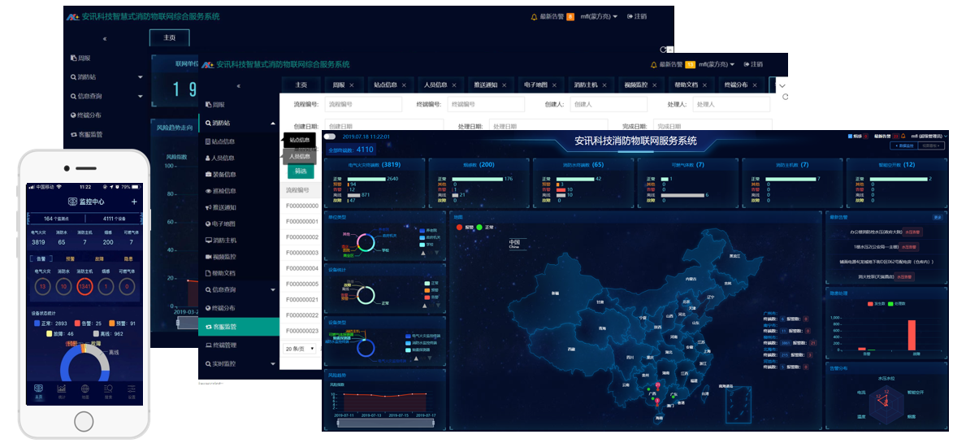This screenshot has width=953, height=443.
Task: Toggle the red 报警 map legend dot
Action: 460,228
